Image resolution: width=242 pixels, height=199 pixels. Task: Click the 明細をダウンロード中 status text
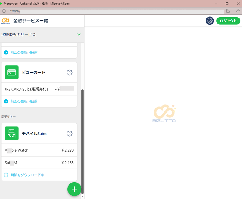coord(27,175)
